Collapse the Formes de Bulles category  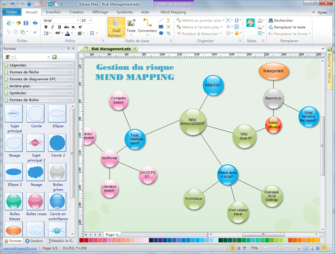(x=70, y=100)
